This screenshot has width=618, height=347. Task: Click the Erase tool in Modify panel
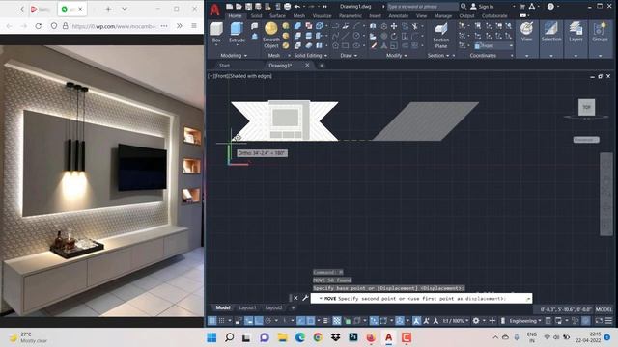(x=374, y=45)
